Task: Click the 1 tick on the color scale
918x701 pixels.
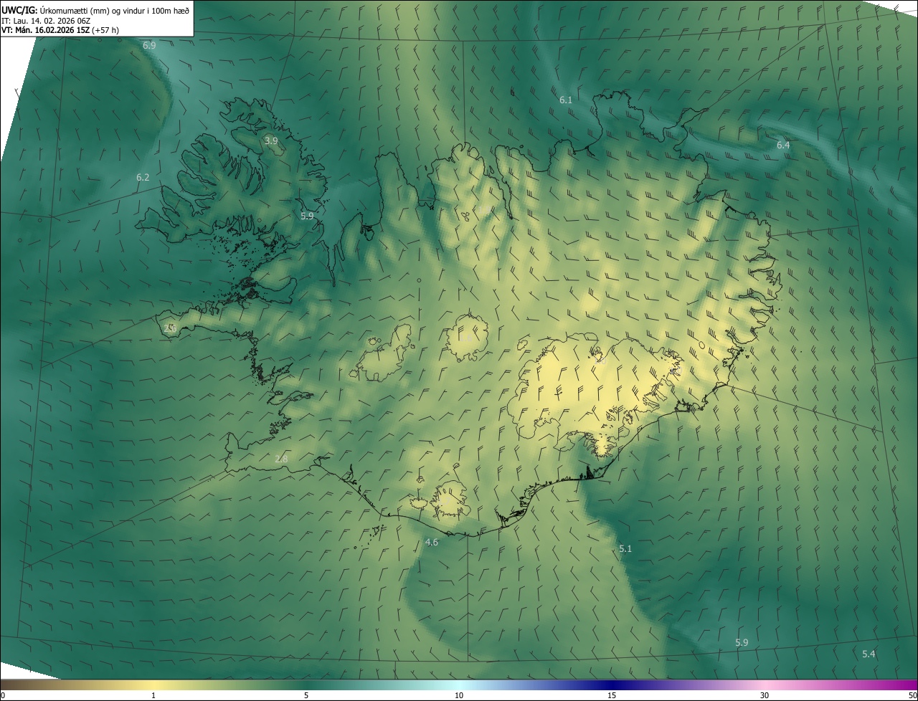Action: tap(153, 696)
